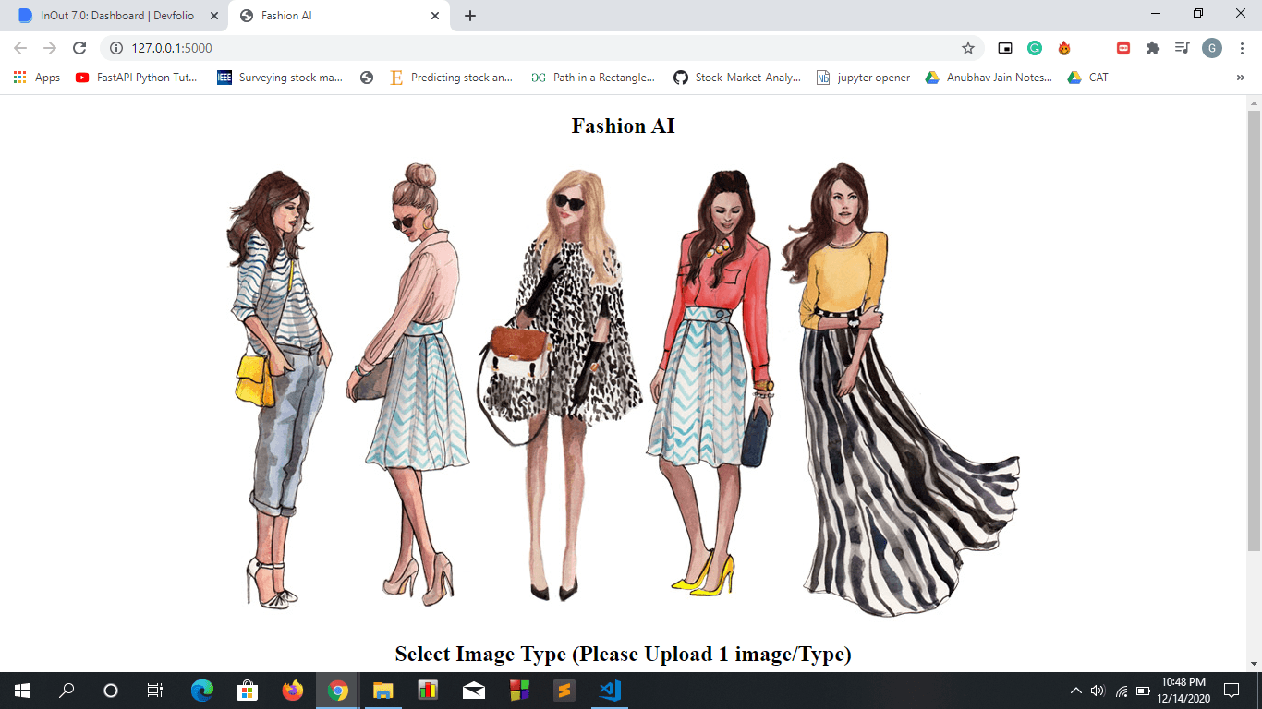Open the Apps bookmark shortcut
Viewport: 1262px width, 709px height.
[x=37, y=78]
